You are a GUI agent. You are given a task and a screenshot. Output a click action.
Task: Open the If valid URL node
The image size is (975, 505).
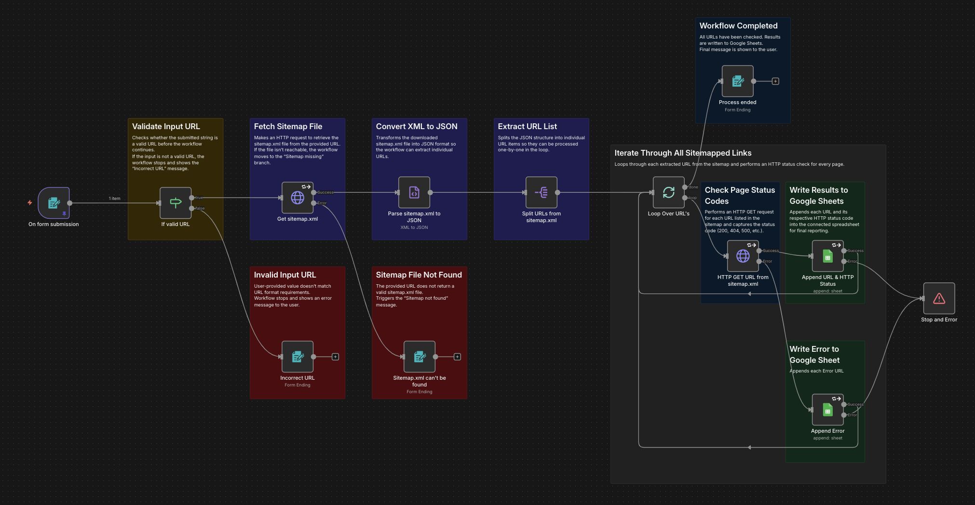[x=176, y=203]
